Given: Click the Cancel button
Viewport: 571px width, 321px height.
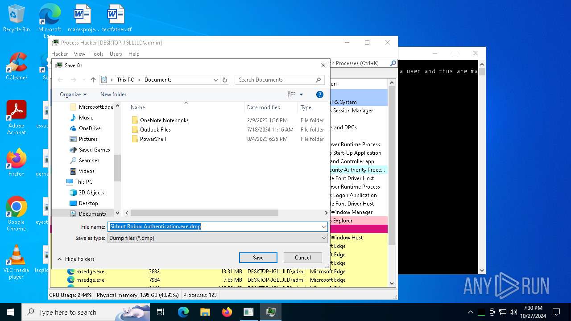Looking at the screenshot, I should pyautogui.click(x=303, y=258).
